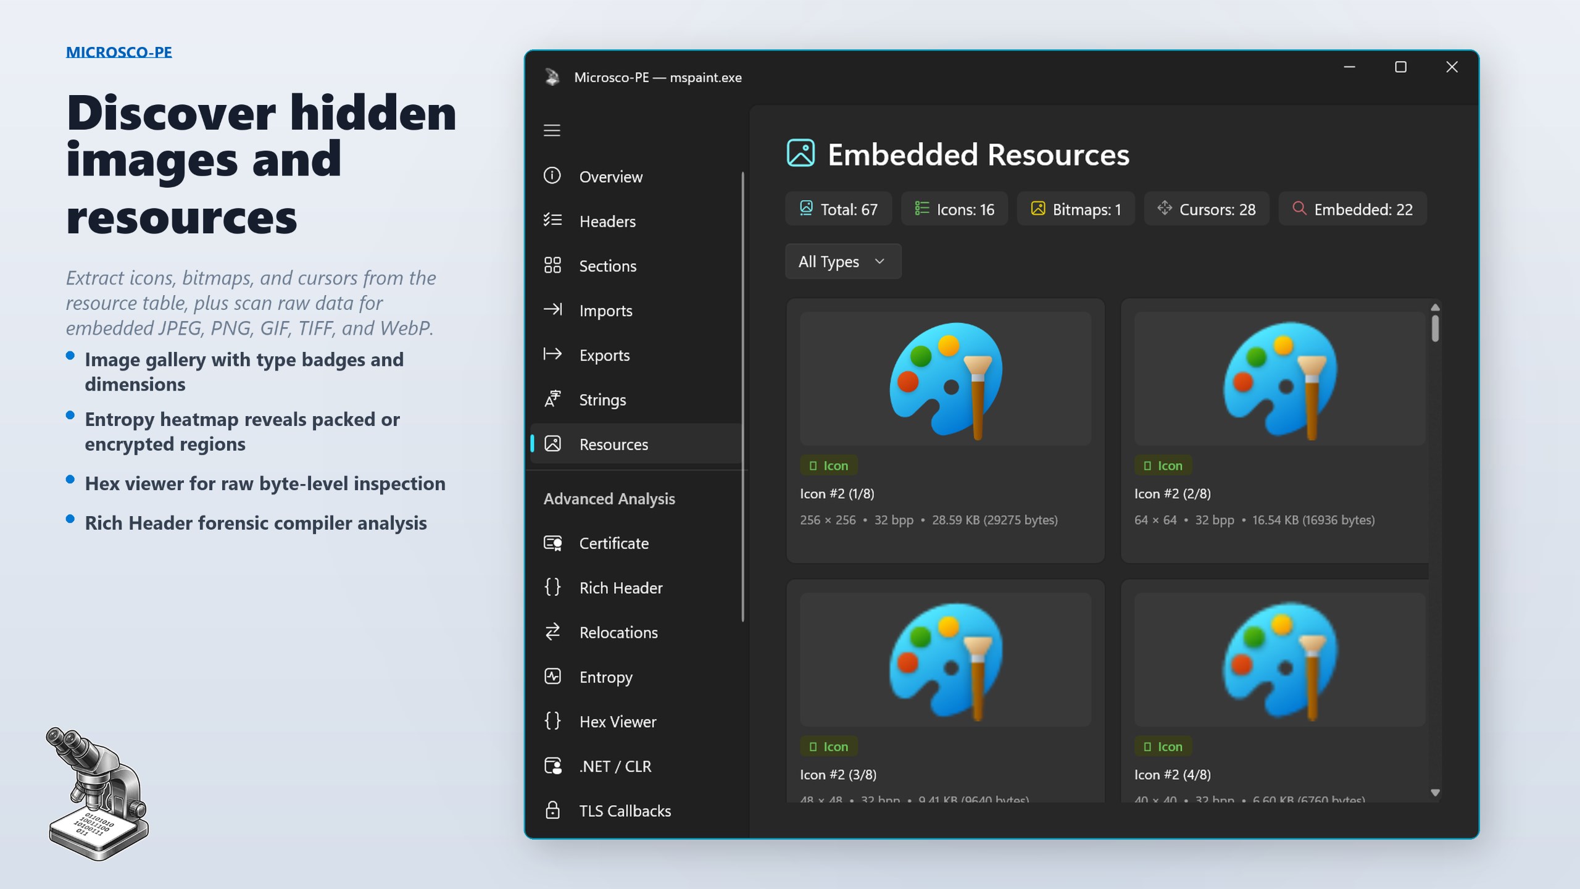Select the .NET / CLR icon
The width and height of the screenshot is (1580, 889).
(552, 766)
